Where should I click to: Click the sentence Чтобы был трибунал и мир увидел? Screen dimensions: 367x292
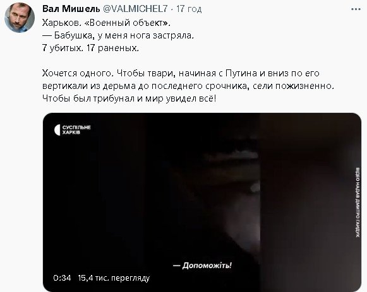129,98
